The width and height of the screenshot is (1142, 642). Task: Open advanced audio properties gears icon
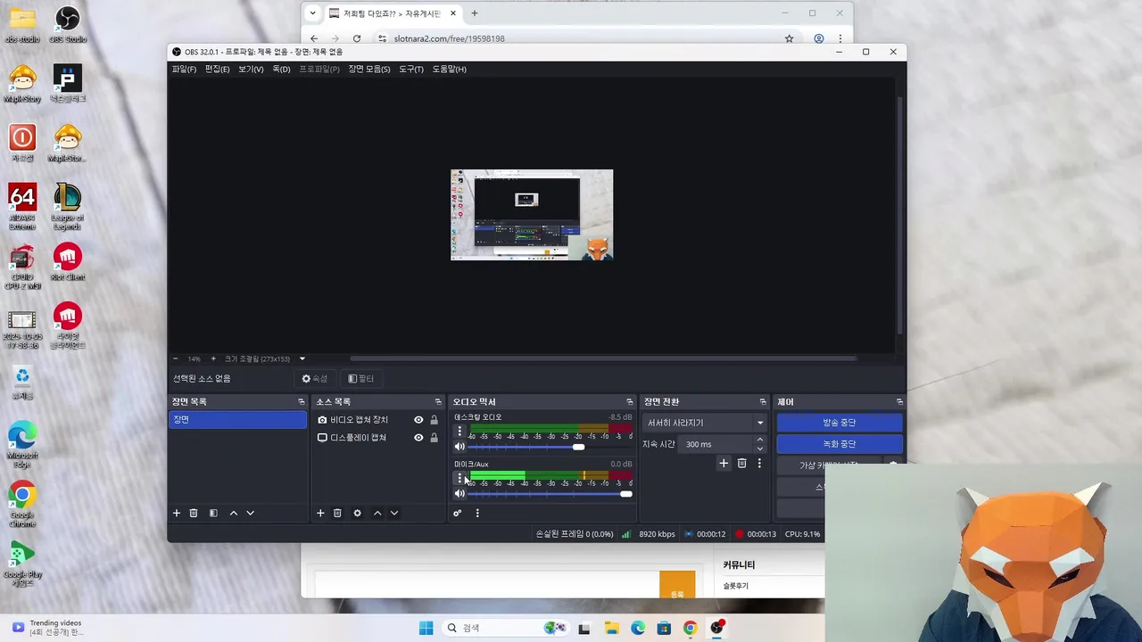pyautogui.click(x=458, y=513)
